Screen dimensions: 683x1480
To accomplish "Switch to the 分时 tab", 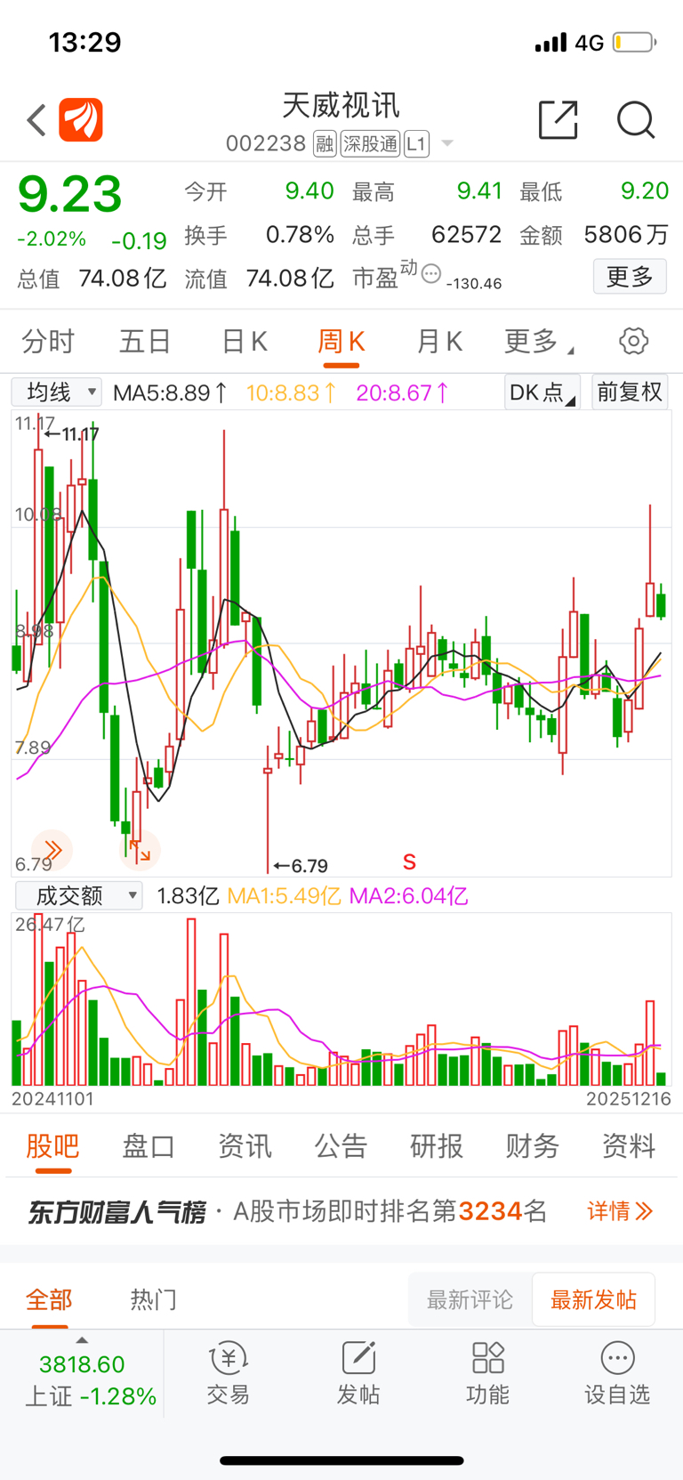I will 48,341.
